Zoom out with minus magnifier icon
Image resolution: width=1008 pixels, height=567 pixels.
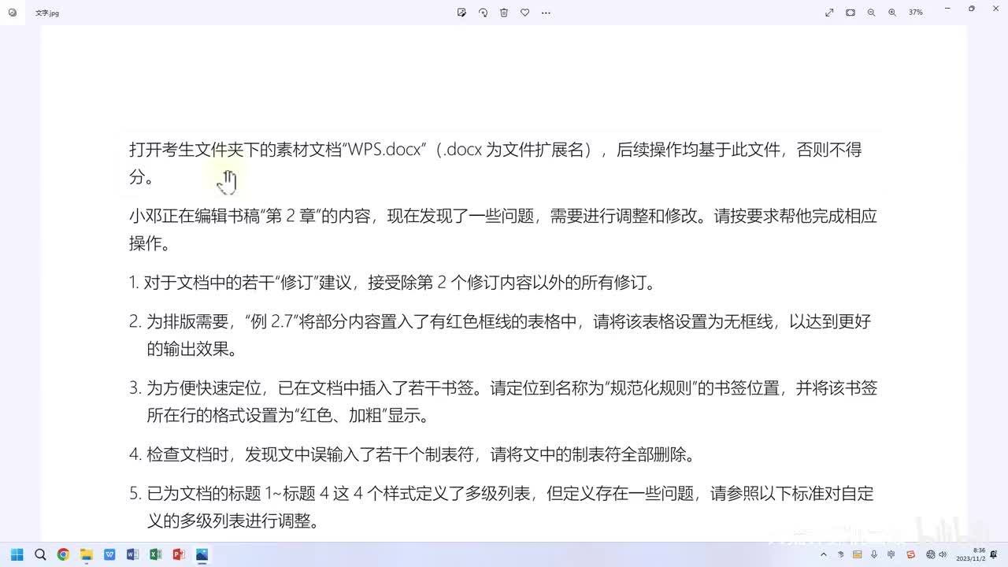click(x=871, y=13)
